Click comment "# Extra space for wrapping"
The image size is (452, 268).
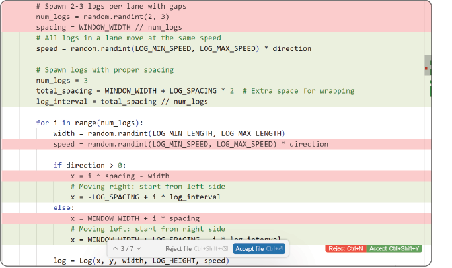point(298,91)
